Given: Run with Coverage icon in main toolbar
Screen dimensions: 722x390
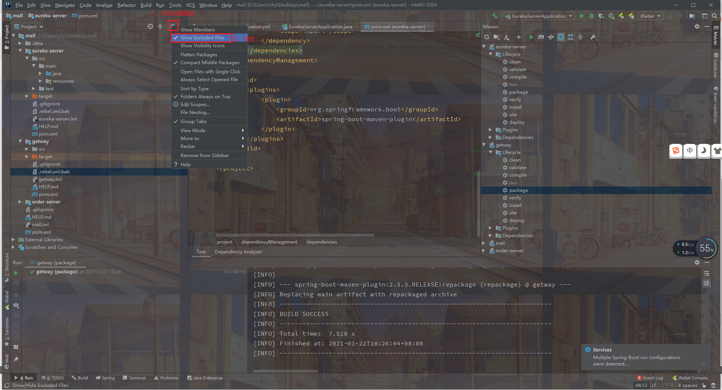Looking at the screenshot, I should 601,16.
